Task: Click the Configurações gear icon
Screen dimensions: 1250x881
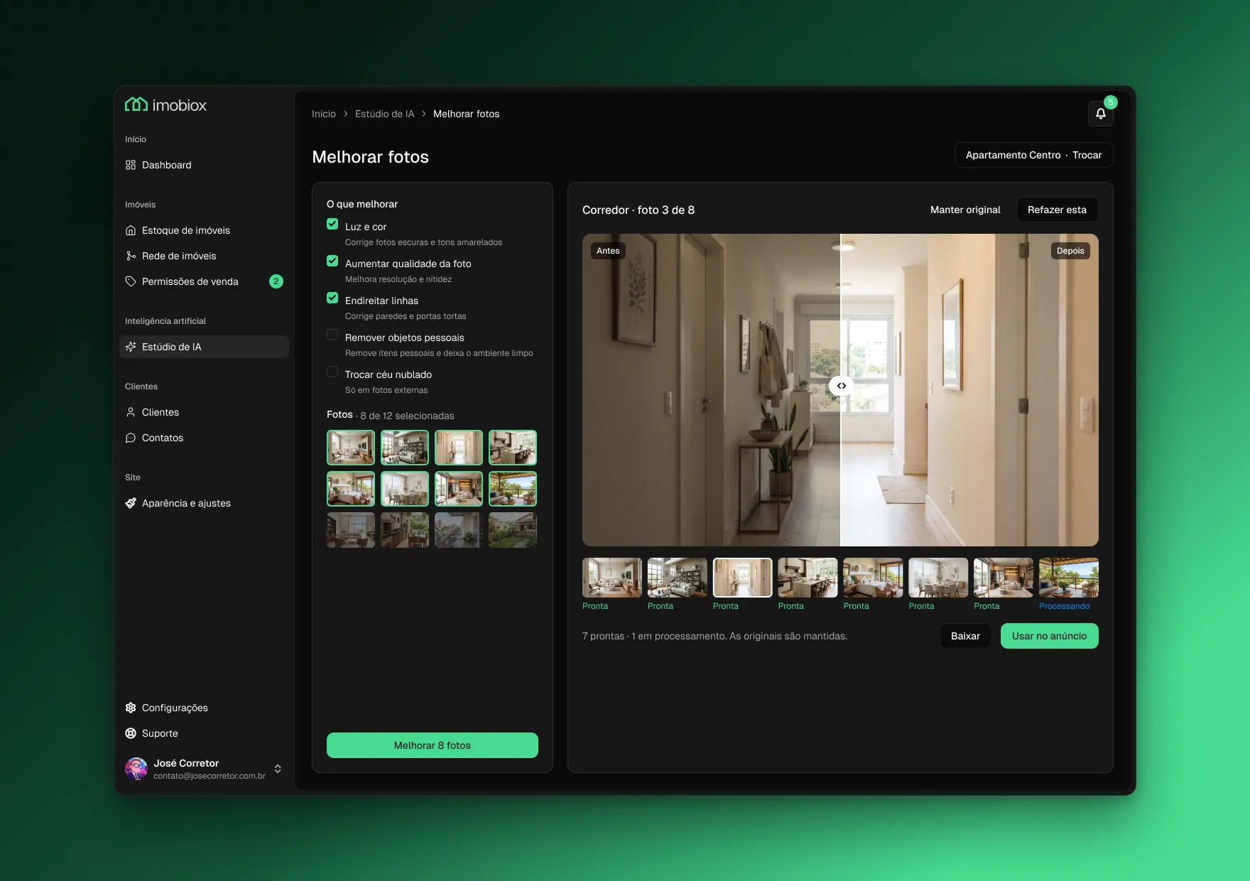Action: point(131,708)
